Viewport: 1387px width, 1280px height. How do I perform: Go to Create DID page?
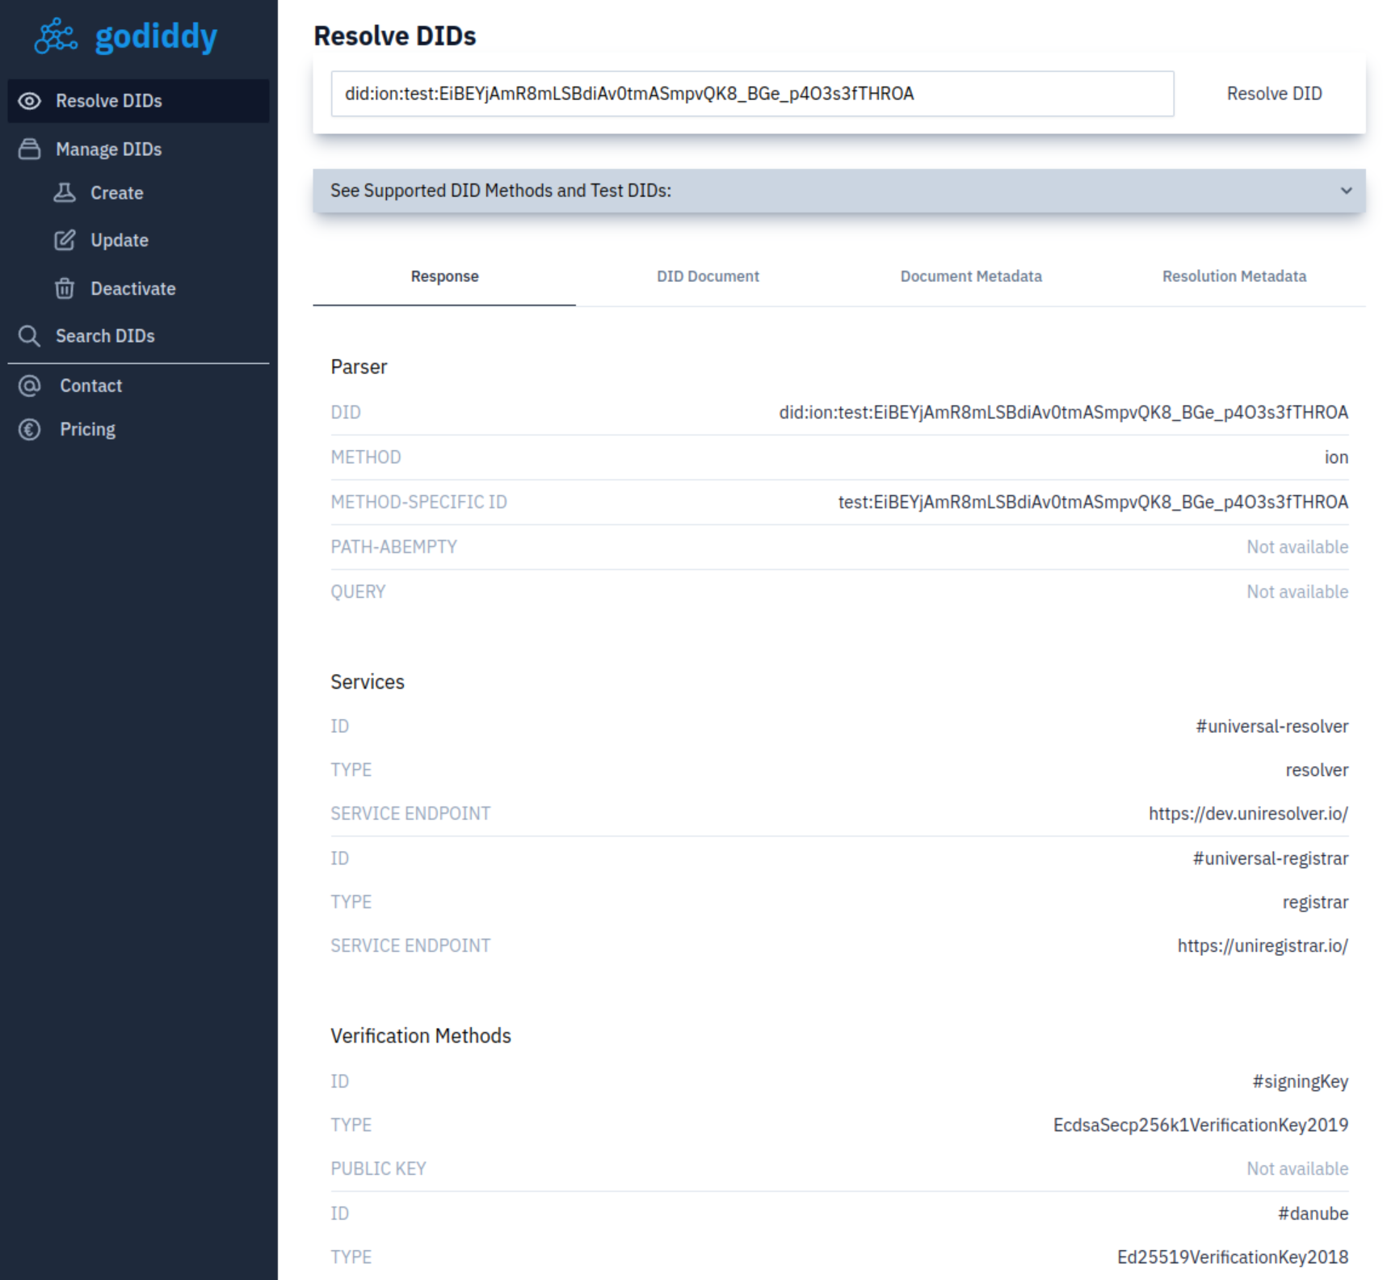[x=116, y=193]
